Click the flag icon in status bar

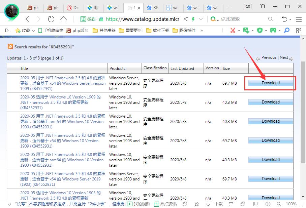click(231, 204)
